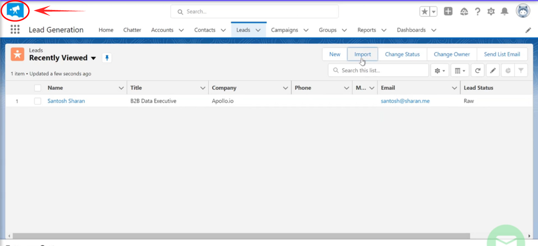Refresh the leads list

tap(478, 71)
